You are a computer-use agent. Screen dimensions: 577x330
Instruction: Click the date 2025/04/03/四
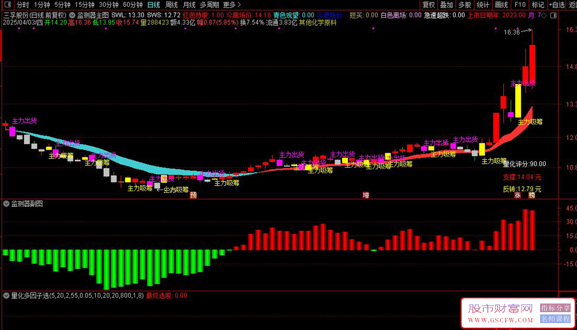point(23,22)
